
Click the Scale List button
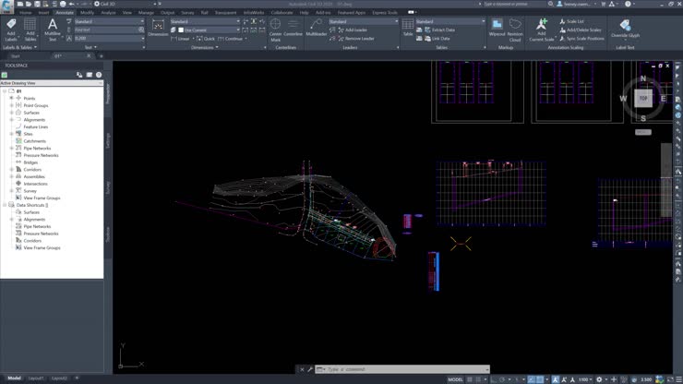[x=571, y=21]
